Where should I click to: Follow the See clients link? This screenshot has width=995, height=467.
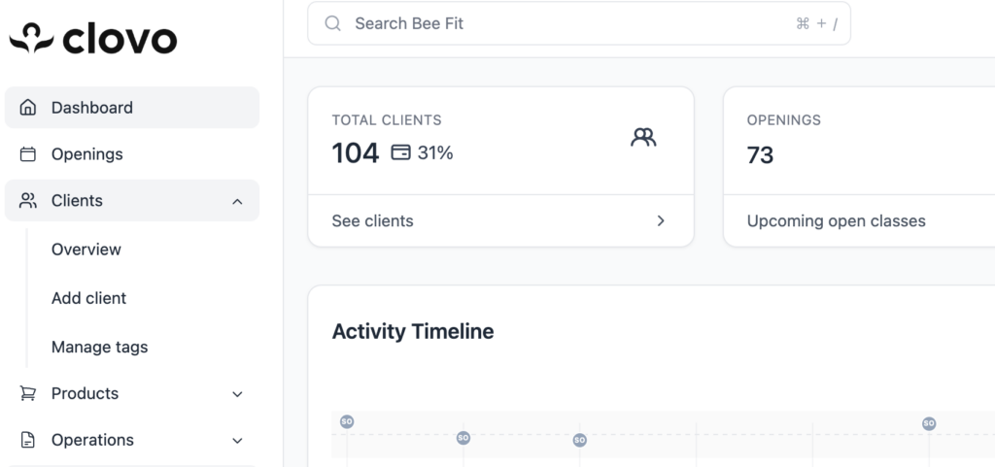(372, 221)
